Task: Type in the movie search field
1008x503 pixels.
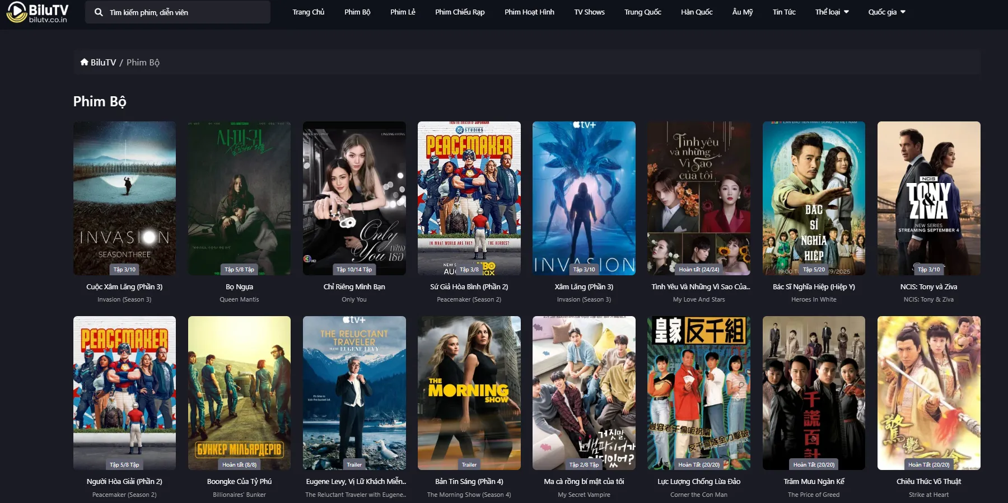Action: 185,12
